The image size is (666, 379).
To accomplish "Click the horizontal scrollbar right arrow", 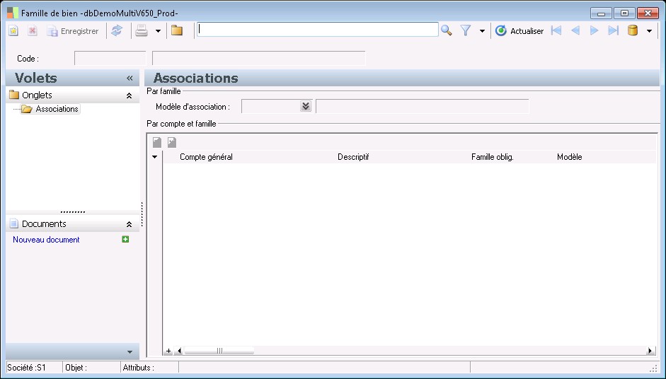I will [x=650, y=351].
